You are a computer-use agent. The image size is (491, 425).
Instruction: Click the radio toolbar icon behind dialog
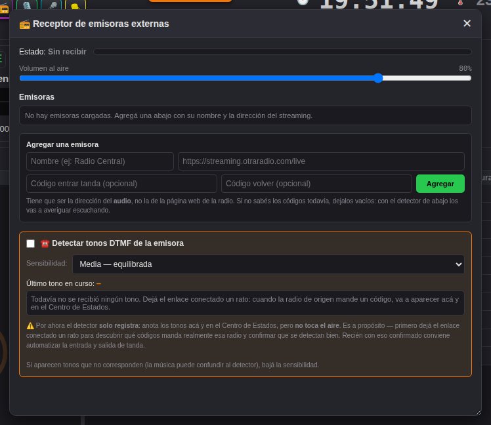tap(5, 9)
